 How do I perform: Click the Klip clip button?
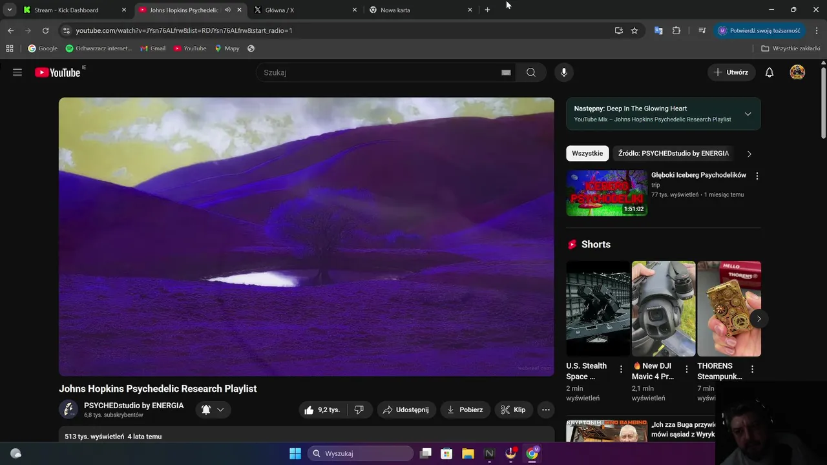tap(513, 409)
